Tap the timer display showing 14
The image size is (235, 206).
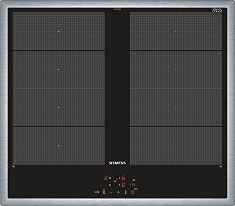(x=132, y=185)
